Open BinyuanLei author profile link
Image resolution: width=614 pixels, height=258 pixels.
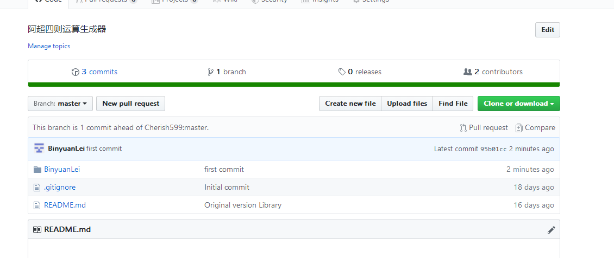coord(66,149)
